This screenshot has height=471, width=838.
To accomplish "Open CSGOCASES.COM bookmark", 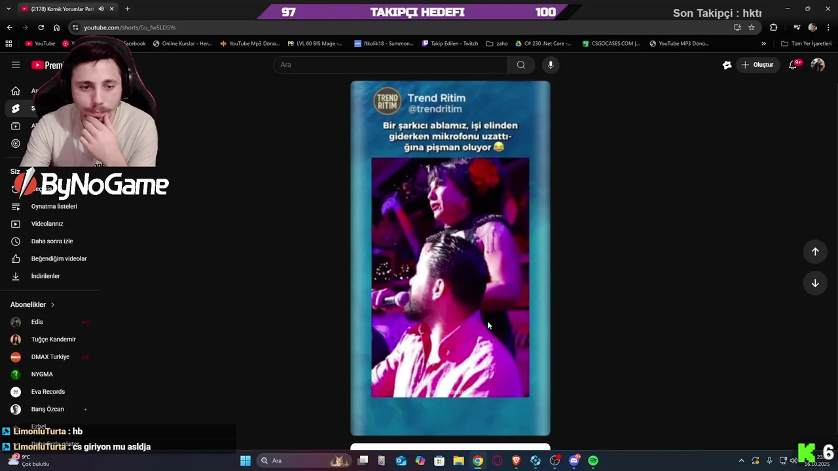I will [x=611, y=44].
